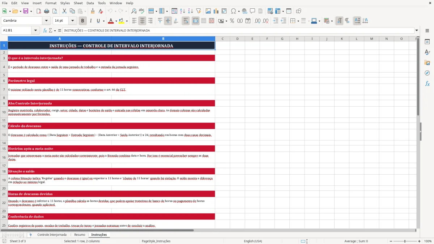This screenshot has width=434, height=244.
Task: Clear direct formatting icon
Action: (x=101, y=11)
